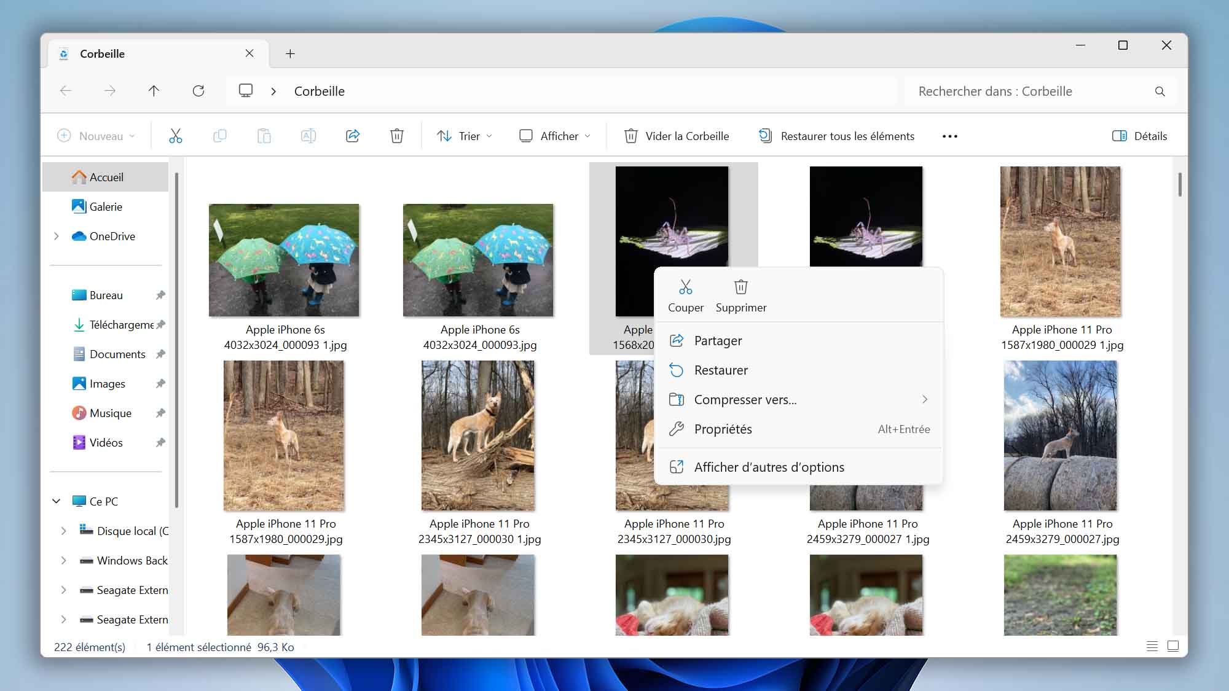Screen dimensions: 1229x691
Task: Click the Rename icon in toolbar
Action: pos(308,136)
